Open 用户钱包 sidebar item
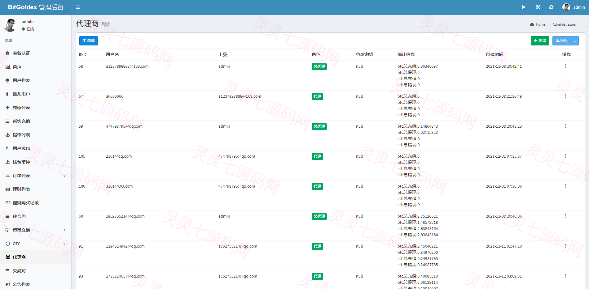 coord(36,148)
